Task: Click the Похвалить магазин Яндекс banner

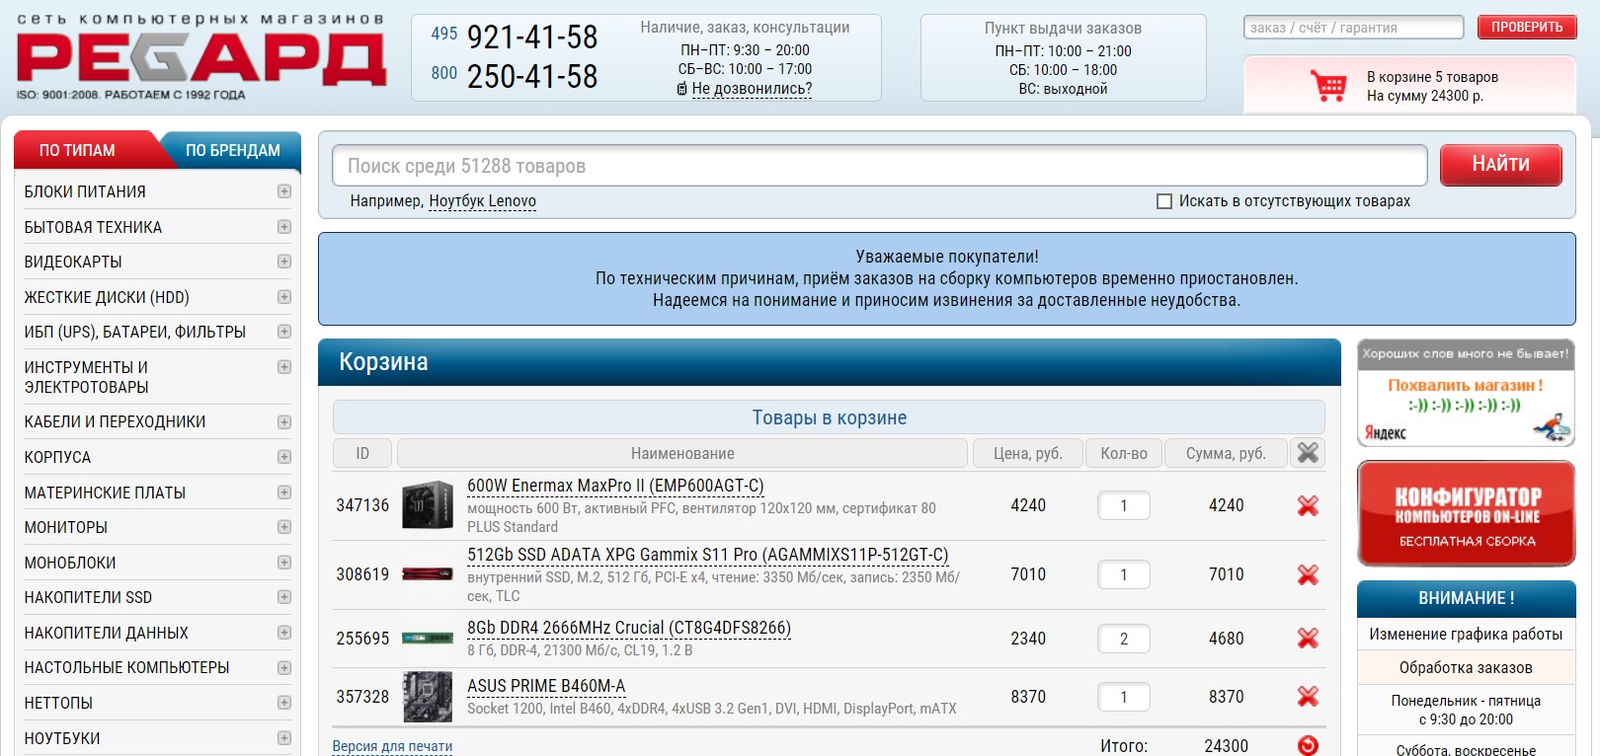Action: click(1466, 393)
